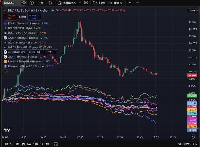Set time range to 3M
Screen dimensions: 200x147
(x=23, y=144)
